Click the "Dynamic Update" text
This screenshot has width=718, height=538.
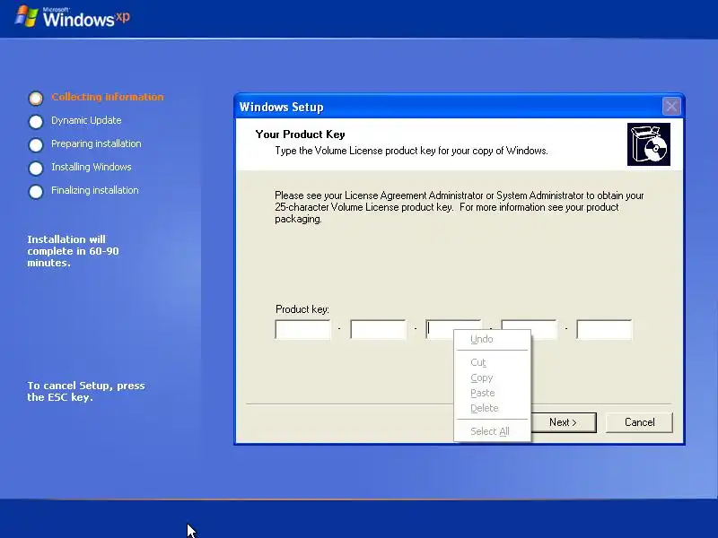pyautogui.click(x=86, y=120)
